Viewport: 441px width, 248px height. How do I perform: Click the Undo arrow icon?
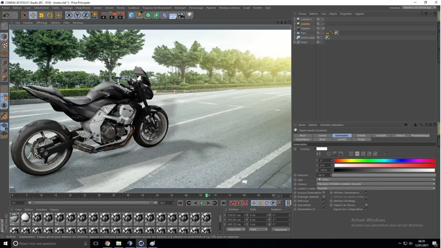tap(6, 15)
